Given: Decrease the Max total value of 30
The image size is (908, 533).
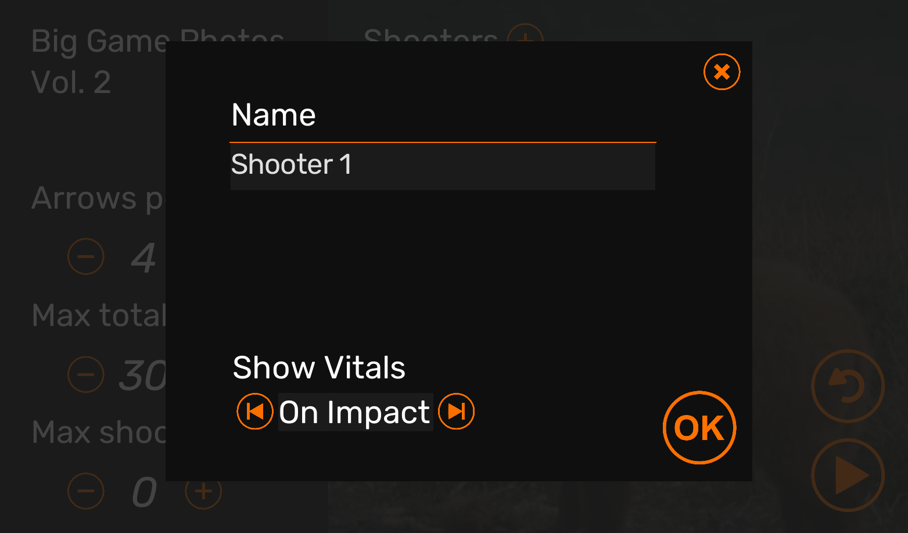Looking at the screenshot, I should coord(86,374).
